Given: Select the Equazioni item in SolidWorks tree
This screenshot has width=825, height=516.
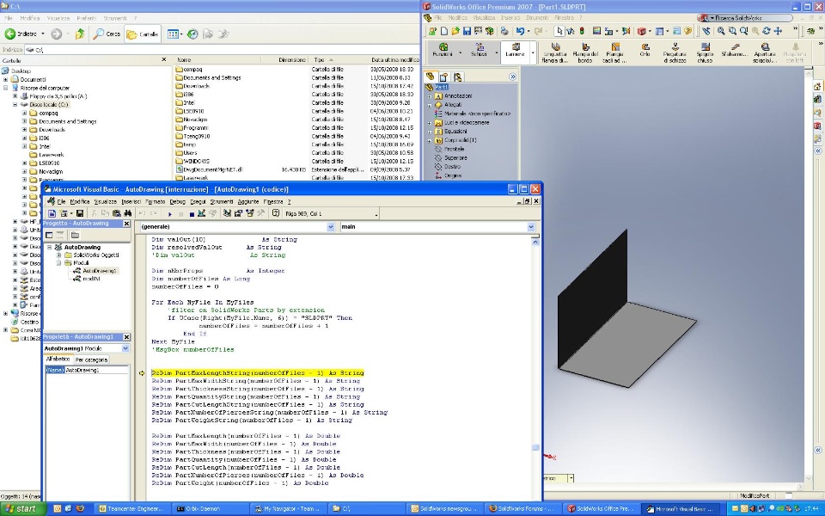Looking at the screenshot, I should click(455, 131).
